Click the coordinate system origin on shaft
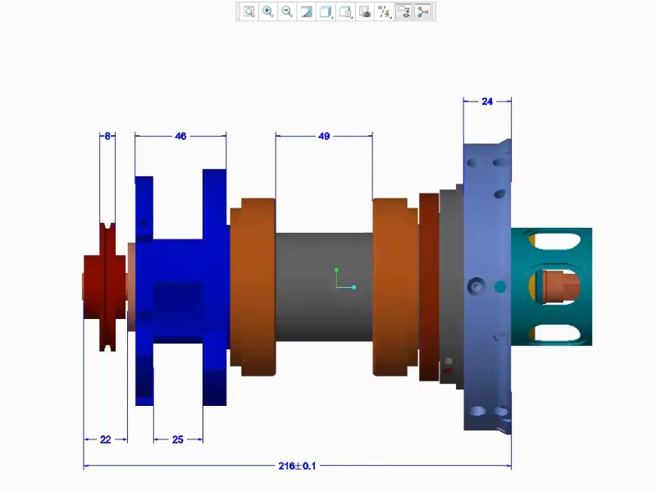656x492 pixels. [337, 287]
